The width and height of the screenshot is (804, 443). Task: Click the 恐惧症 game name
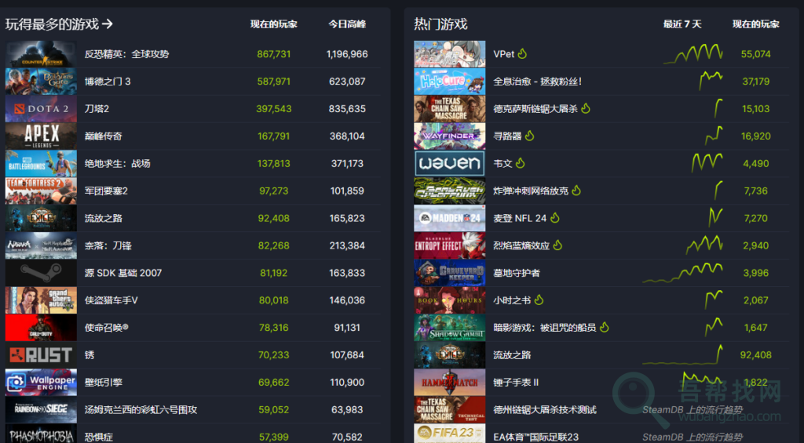[99, 437]
